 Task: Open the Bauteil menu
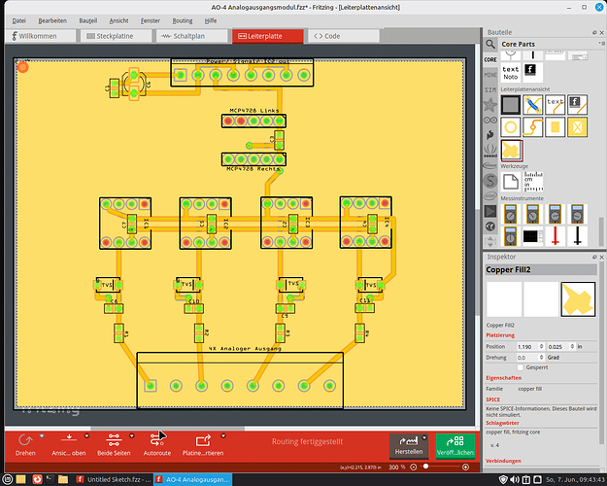pyautogui.click(x=87, y=21)
